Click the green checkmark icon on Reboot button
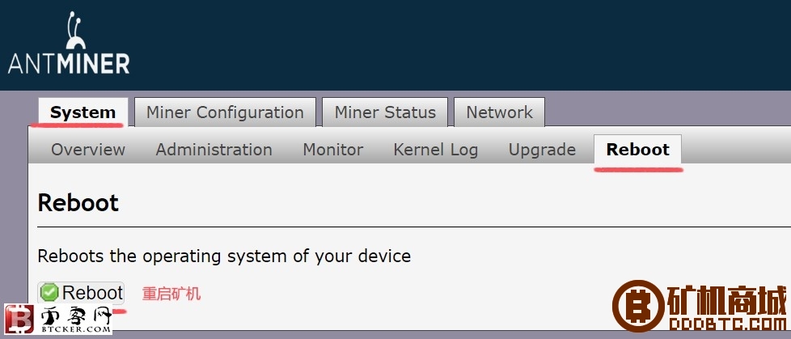The image size is (791, 339). pyautogui.click(x=49, y=292)
